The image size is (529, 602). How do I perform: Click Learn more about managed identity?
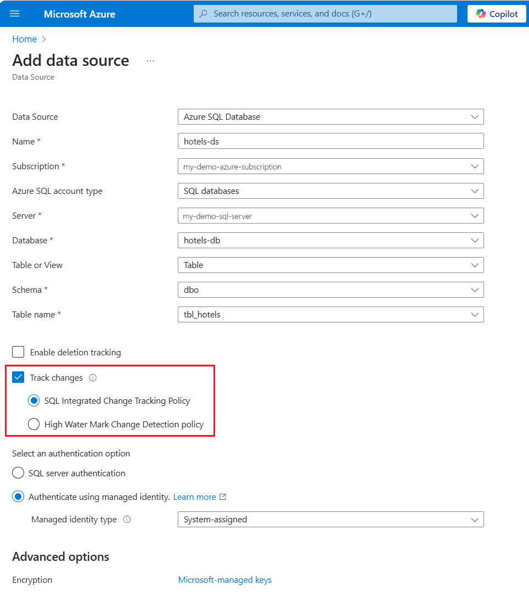tap(195, 497)
